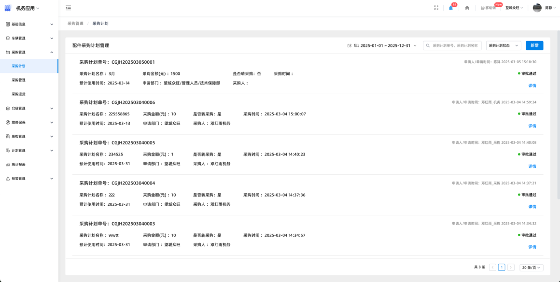
Task: Select 采购退货 in the sidebar
Action: [x=19, y=94]
